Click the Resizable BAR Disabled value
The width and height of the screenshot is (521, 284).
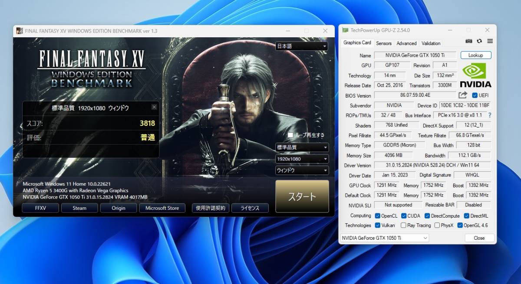[473, 205]
